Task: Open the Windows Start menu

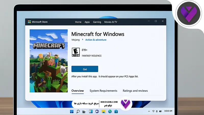Action: point(72,111)
